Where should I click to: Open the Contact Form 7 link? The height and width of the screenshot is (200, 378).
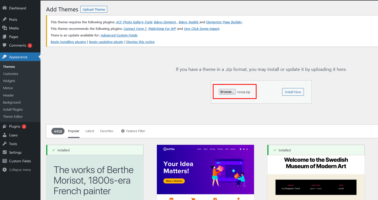135,29
